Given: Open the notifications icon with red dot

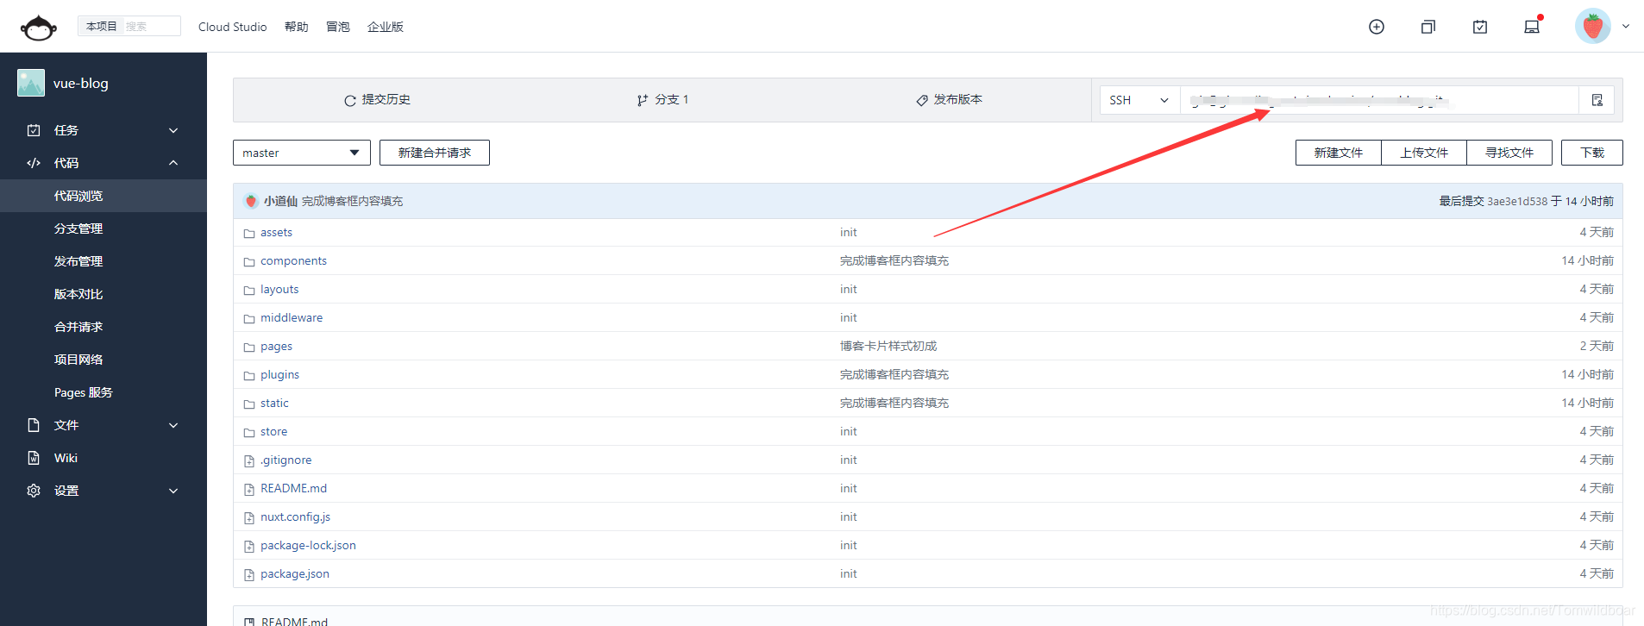Looking at the screenshot, I should 1533,26.
